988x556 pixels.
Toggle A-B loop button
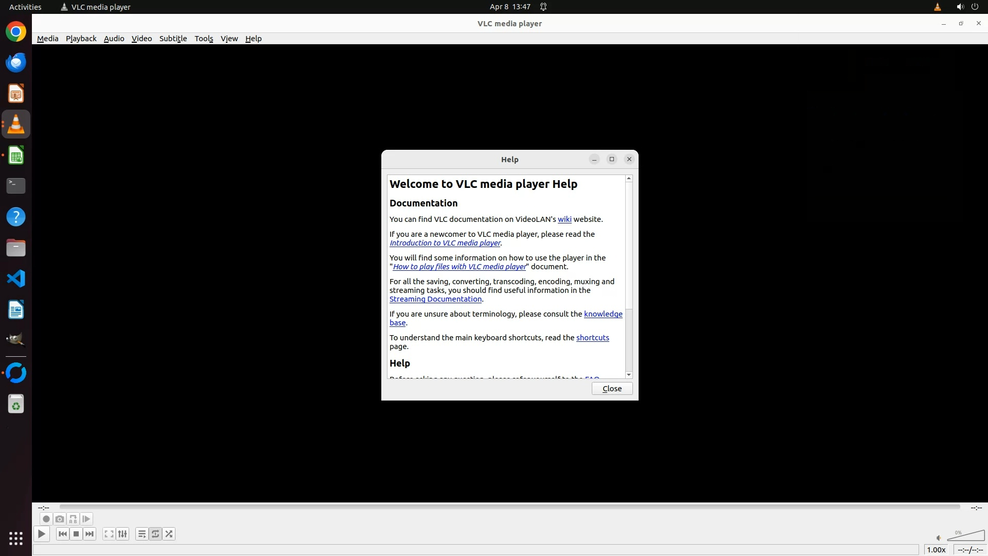coord(73,519)
